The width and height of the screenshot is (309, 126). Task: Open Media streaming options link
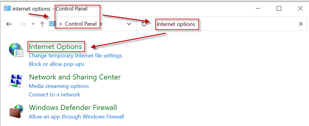(59, 86)
